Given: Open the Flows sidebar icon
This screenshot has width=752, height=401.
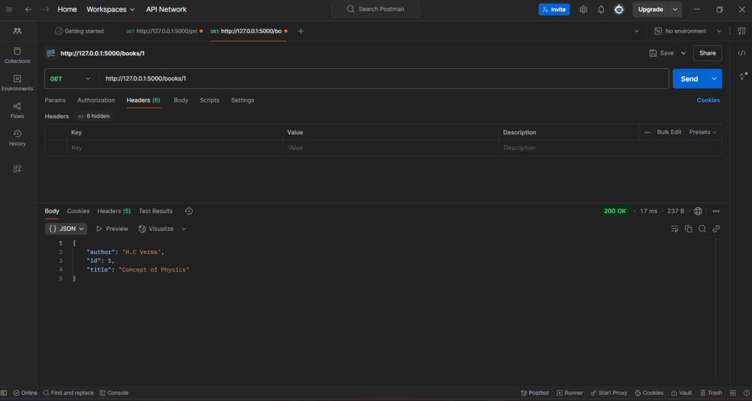Looking at the screenshot, I should pyautogui.click(x=17, y=110).
